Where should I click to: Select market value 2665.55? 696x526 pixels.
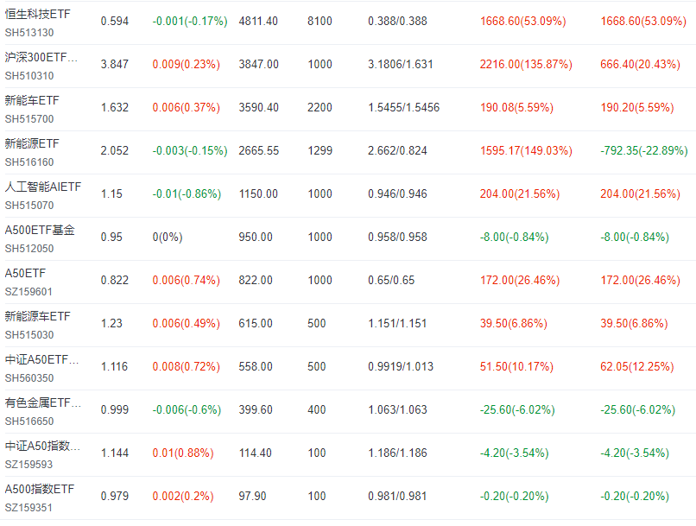(259, 151)
